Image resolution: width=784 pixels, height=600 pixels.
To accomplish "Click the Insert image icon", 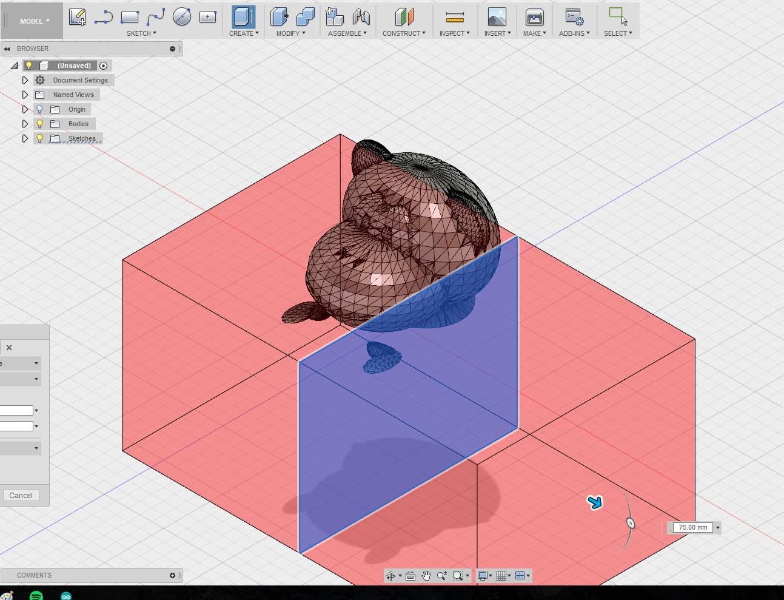I will pos(497,17).
